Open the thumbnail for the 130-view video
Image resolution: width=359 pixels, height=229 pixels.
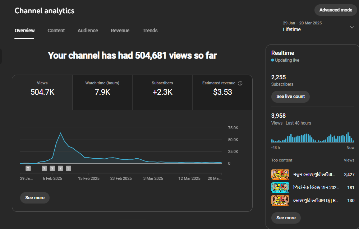pos(280,200)
